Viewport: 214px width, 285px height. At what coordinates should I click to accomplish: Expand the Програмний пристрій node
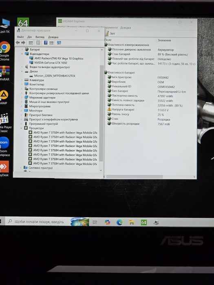pyautogui.click(x=22, y=124)
